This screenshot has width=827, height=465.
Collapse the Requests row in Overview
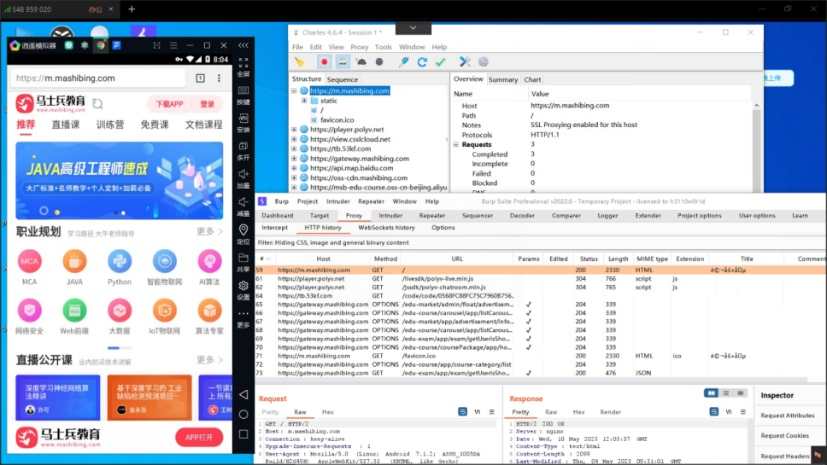point(456,145)
